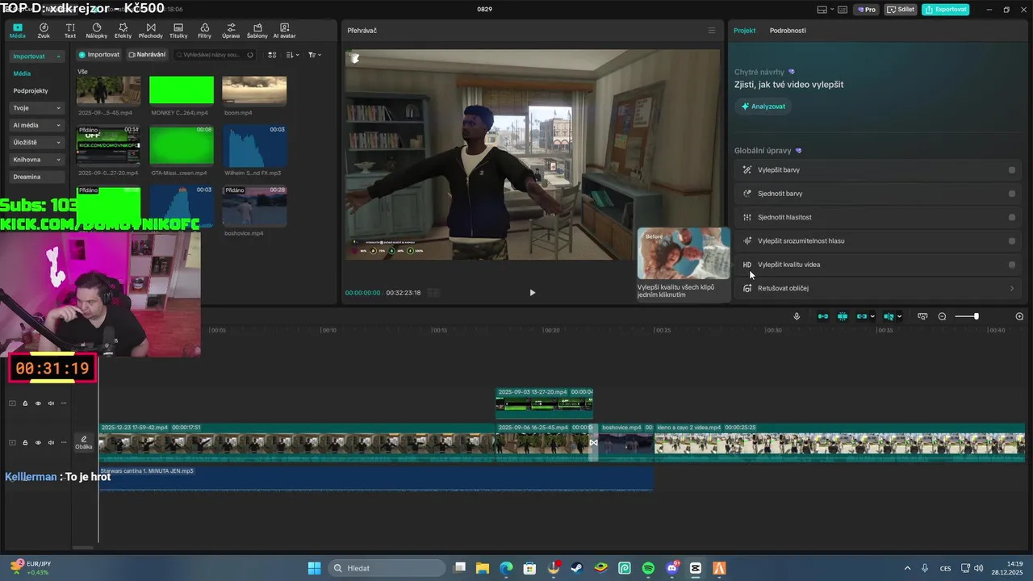Mute the main video track
This screenshot has width=1033, height=581.
coord(51,442)
